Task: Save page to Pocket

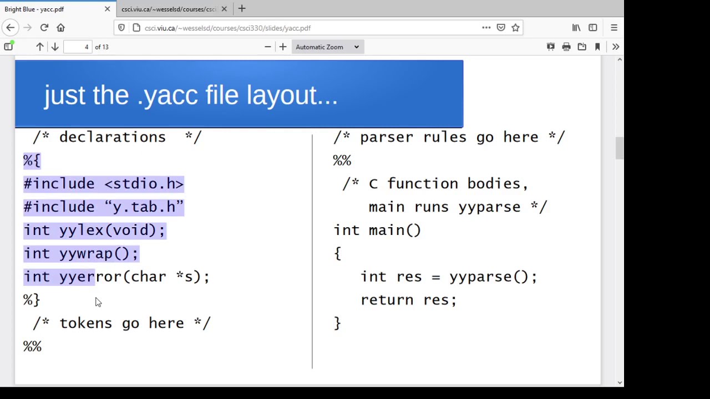Action: point(501,28)
